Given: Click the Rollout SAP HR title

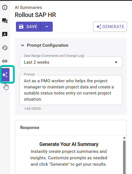Looking at the screenshot, I should (x=35, y=15).
